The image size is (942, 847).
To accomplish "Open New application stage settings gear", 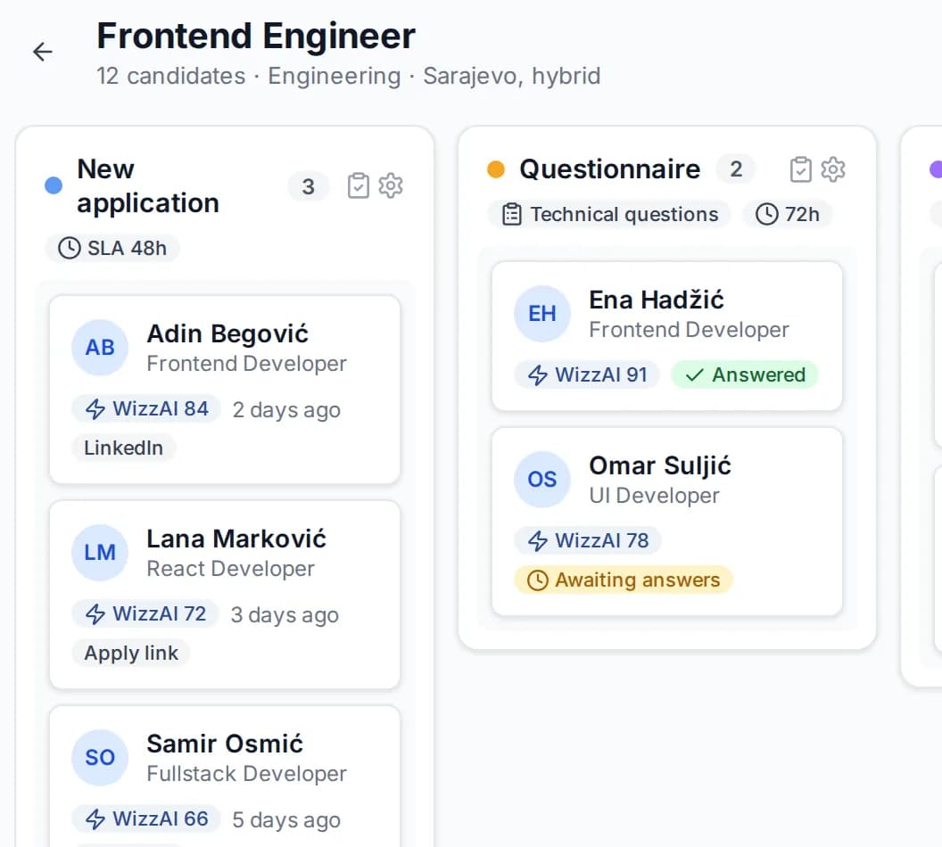I will [x=391, y=186].
